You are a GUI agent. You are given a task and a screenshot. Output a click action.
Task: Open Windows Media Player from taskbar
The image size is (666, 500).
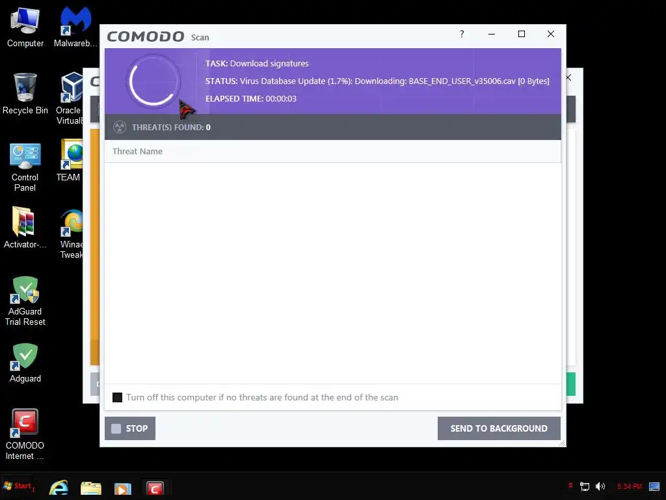(x=122, y=488)
